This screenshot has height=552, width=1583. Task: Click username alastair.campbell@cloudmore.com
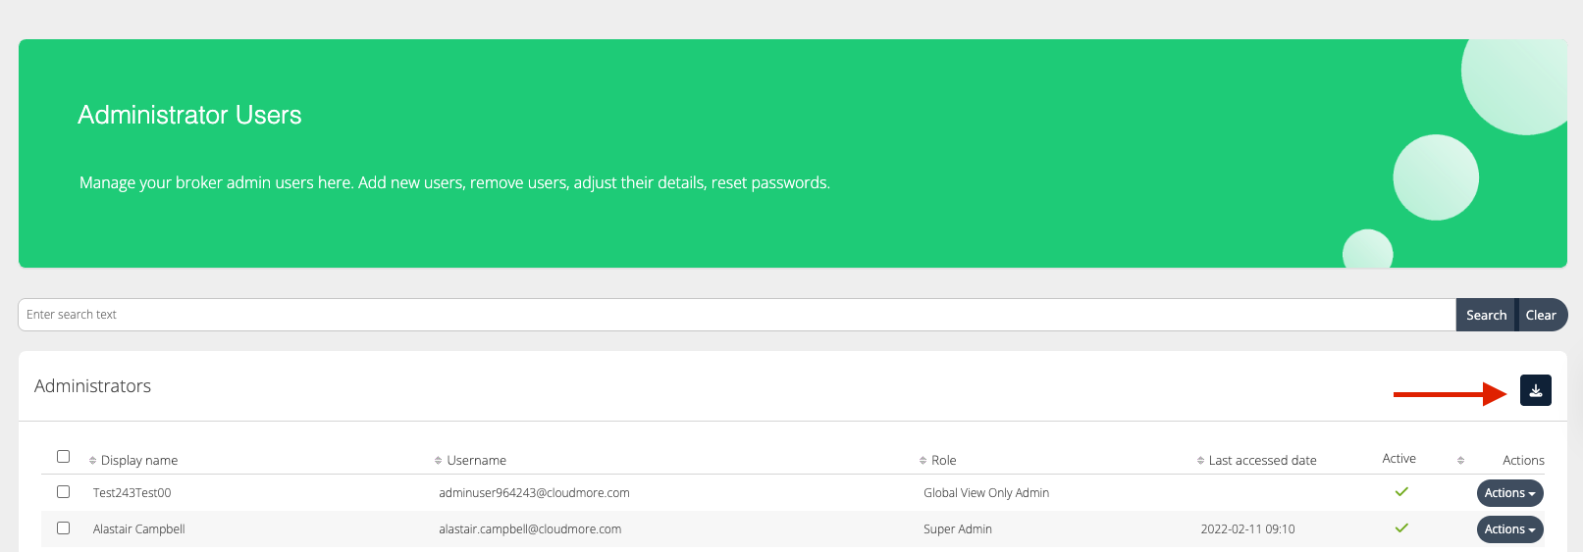pyautogui.click(x=530, y=529)
